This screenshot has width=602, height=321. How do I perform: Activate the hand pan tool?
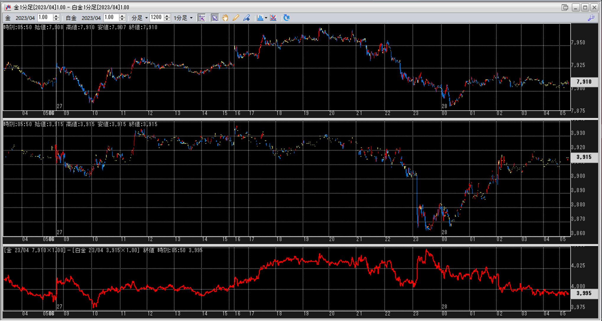225,18
